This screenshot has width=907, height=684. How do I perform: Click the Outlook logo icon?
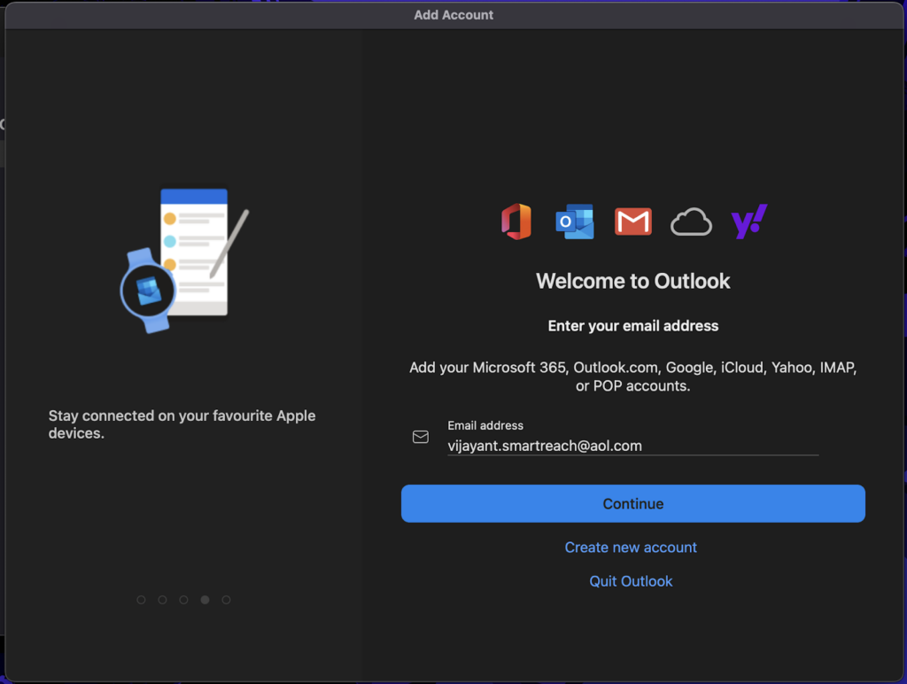tap(574, 222)
